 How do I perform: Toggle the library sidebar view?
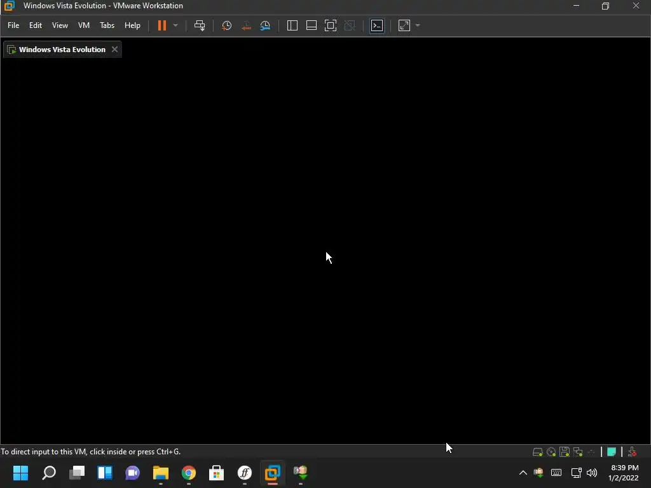pyautogui.click(x=292, y=25)
